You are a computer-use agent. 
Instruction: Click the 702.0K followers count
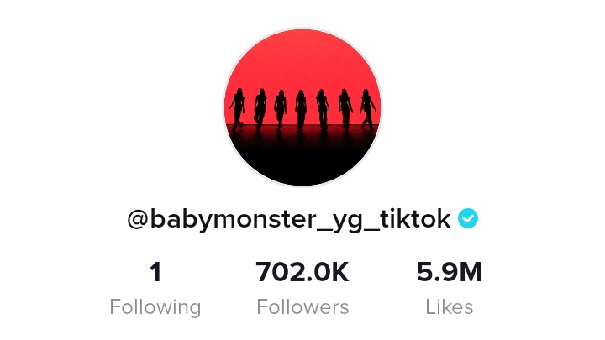click(302, 272)
